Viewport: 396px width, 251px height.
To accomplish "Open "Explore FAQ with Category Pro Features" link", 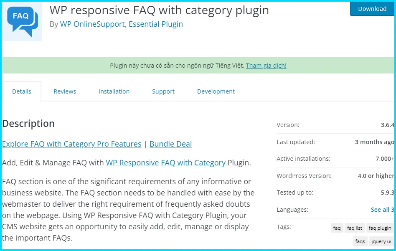I will [x=71, y=144].
